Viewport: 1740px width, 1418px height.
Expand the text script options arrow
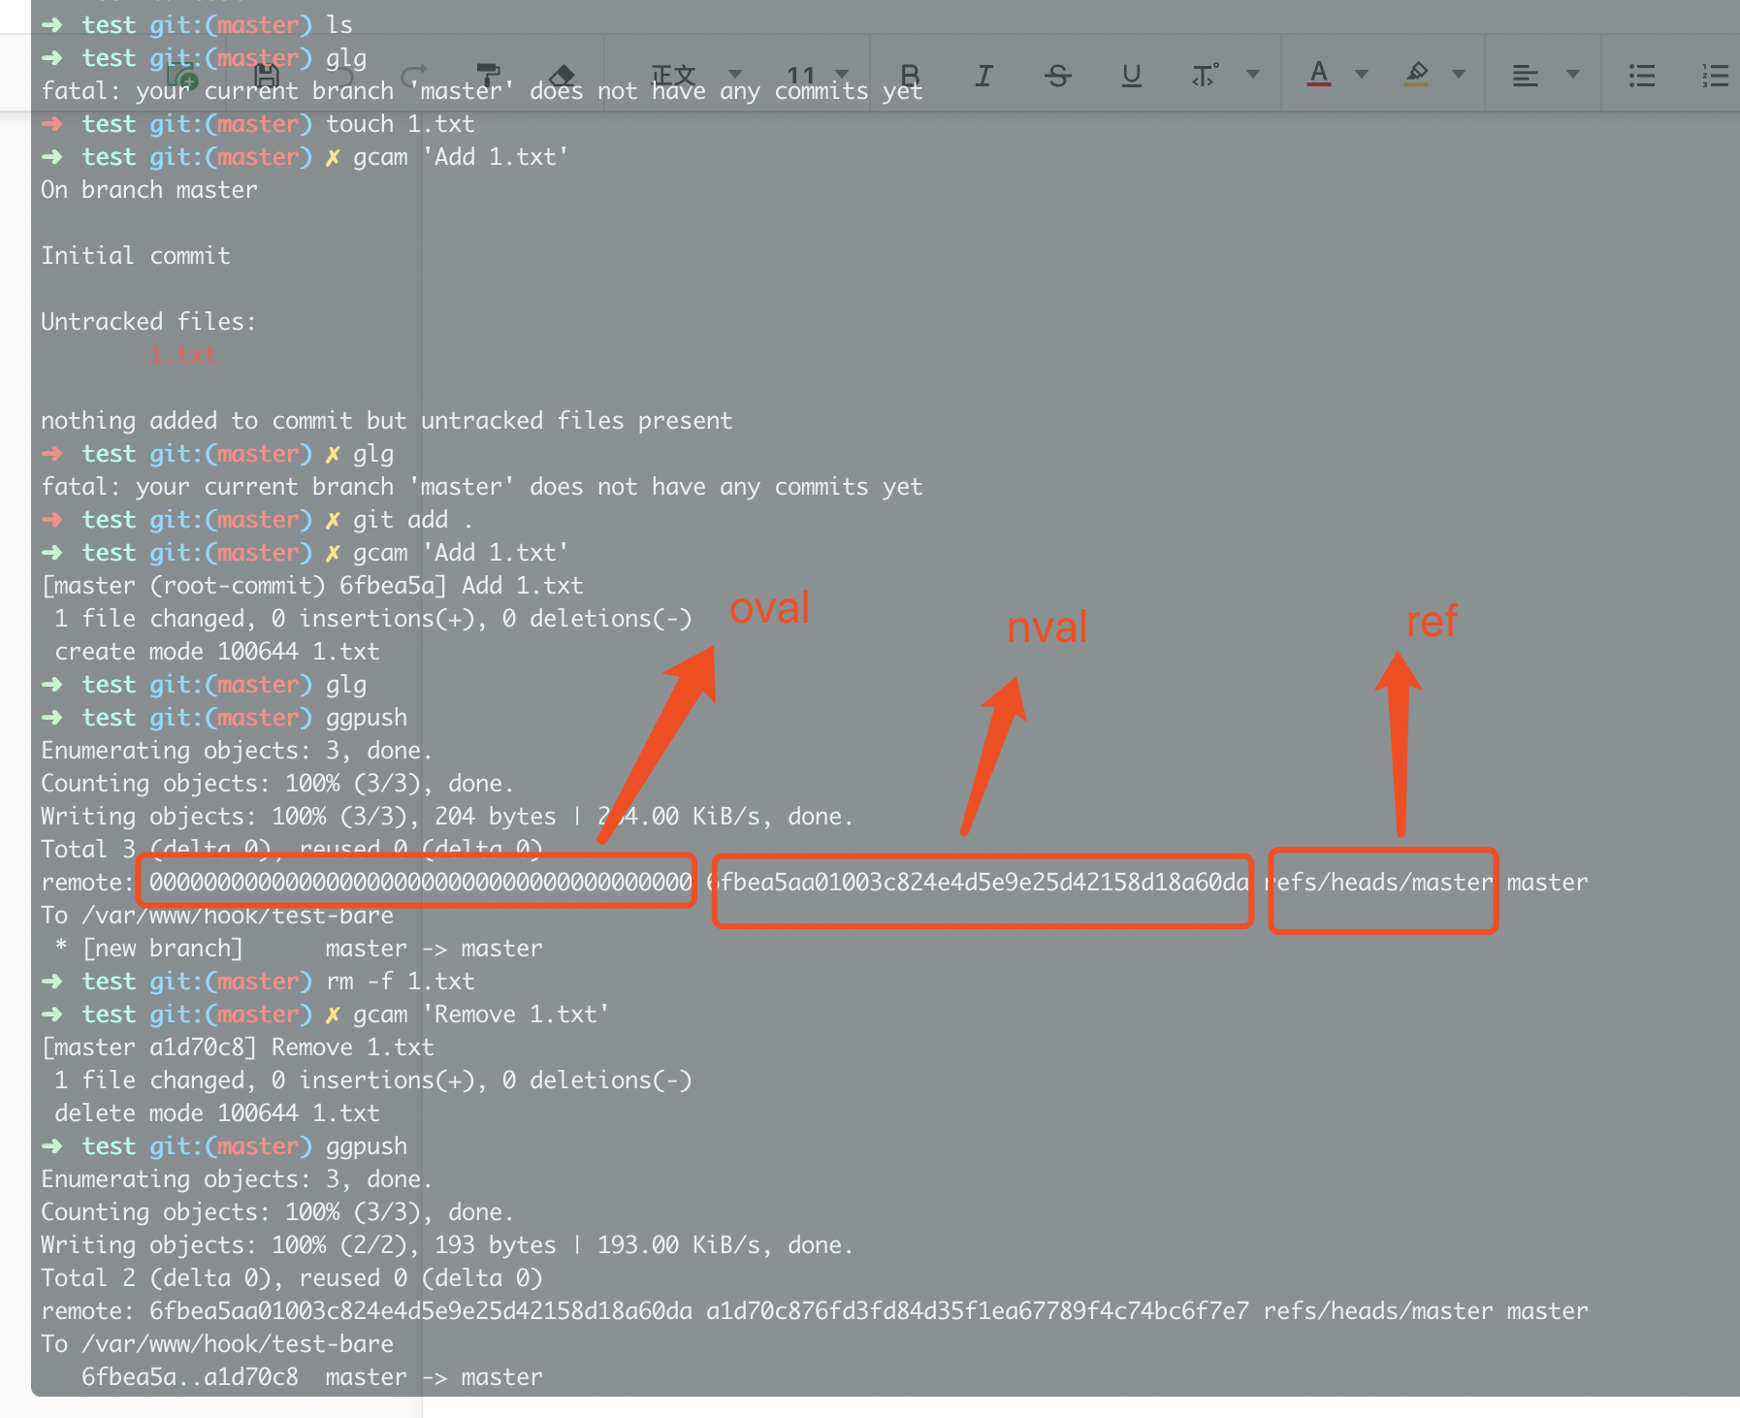coord(1253,75)
